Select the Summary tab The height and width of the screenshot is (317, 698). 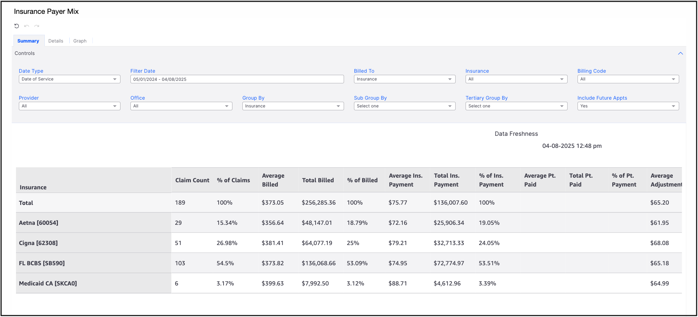(28, 41)
